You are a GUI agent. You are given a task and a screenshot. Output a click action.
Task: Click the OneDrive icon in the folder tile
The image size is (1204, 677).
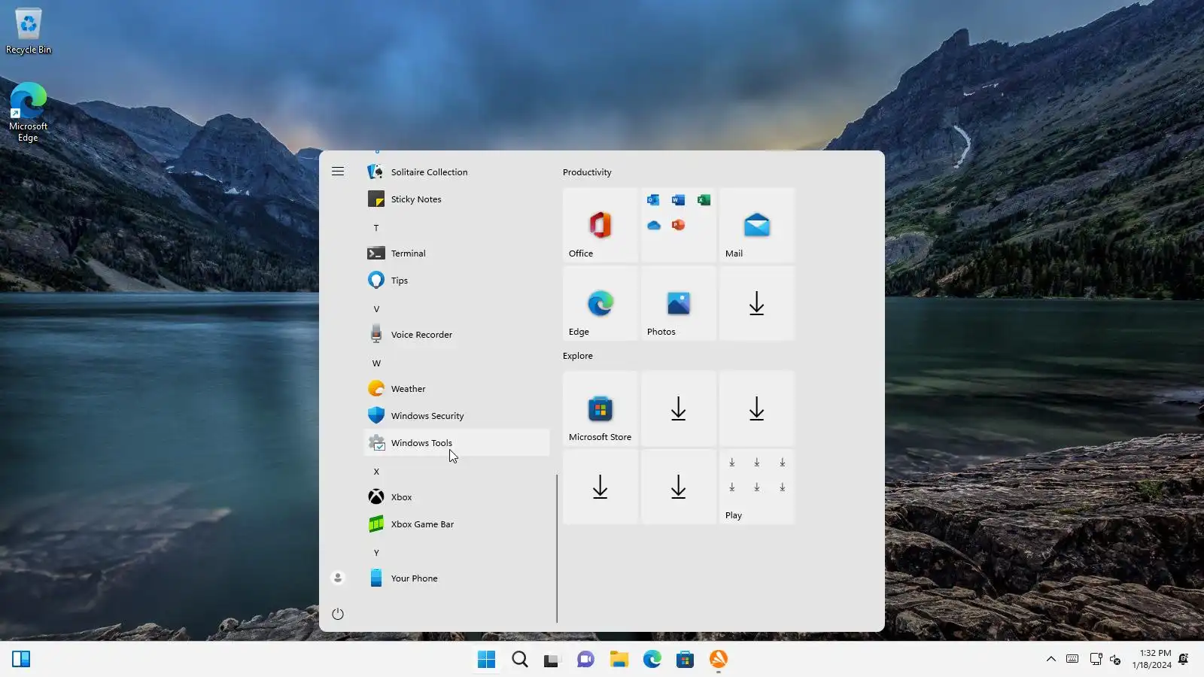click(x=653, y=225)
